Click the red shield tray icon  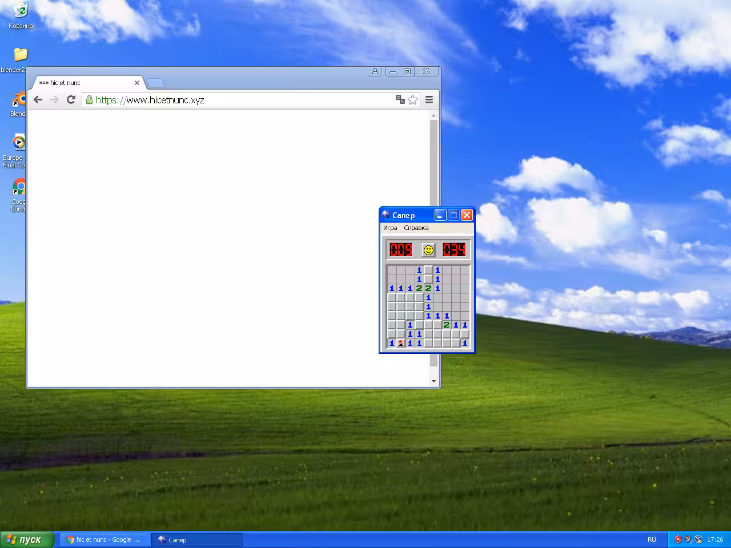[x=678, y=539]
